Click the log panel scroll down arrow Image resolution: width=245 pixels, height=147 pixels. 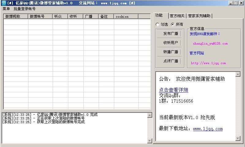click(149, 141)
